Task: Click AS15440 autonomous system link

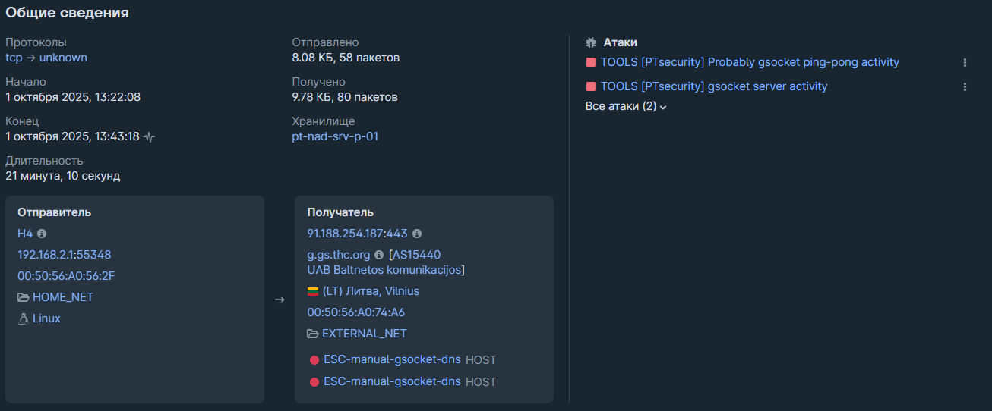Action: pos(416,255)
